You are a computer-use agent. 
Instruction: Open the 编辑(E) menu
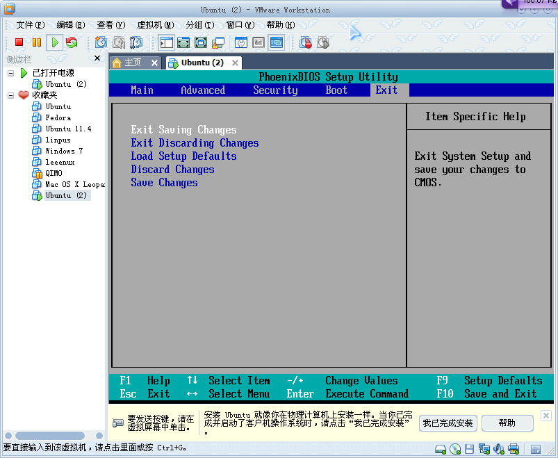click(70, 25)
